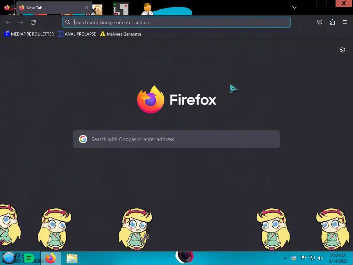Viewport: 353px width, 265px height.
Task: Open the volume speaker tray icon
Action: [x=321, y=258]
